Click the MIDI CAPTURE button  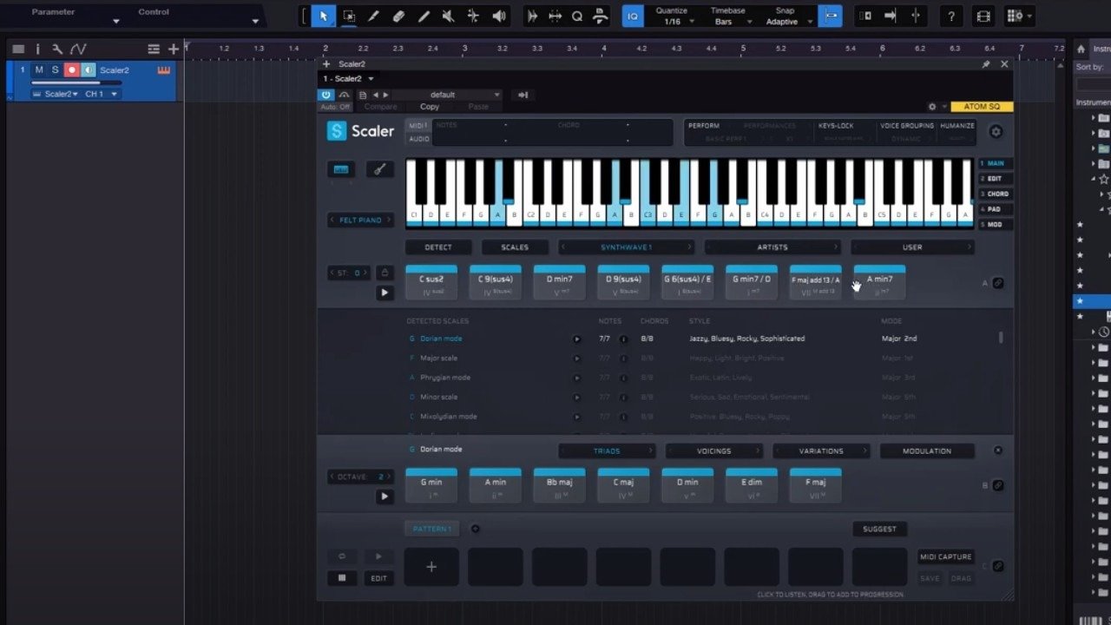(x=946, y=557)
